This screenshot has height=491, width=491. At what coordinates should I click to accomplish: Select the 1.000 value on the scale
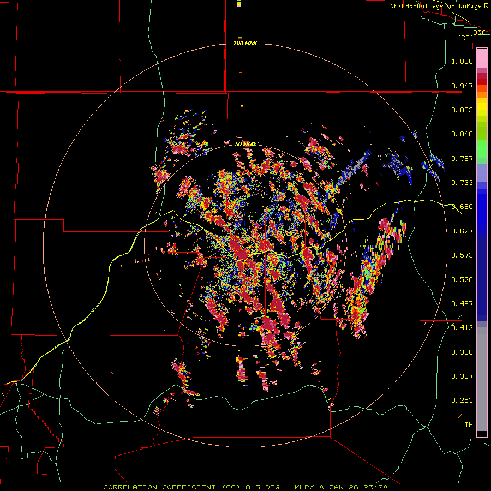[x=462, y=61]
